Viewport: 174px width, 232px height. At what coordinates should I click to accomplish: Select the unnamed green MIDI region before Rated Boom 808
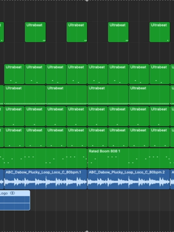pos(43,158)
